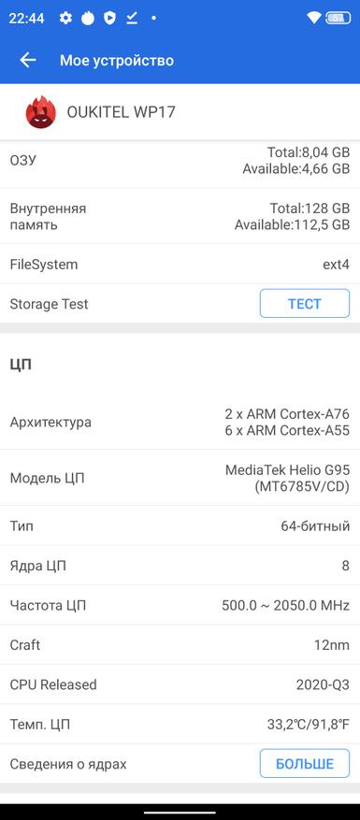Tap the AnTuTu flame logo icon
360x820 pixels.
coord(41,112)
